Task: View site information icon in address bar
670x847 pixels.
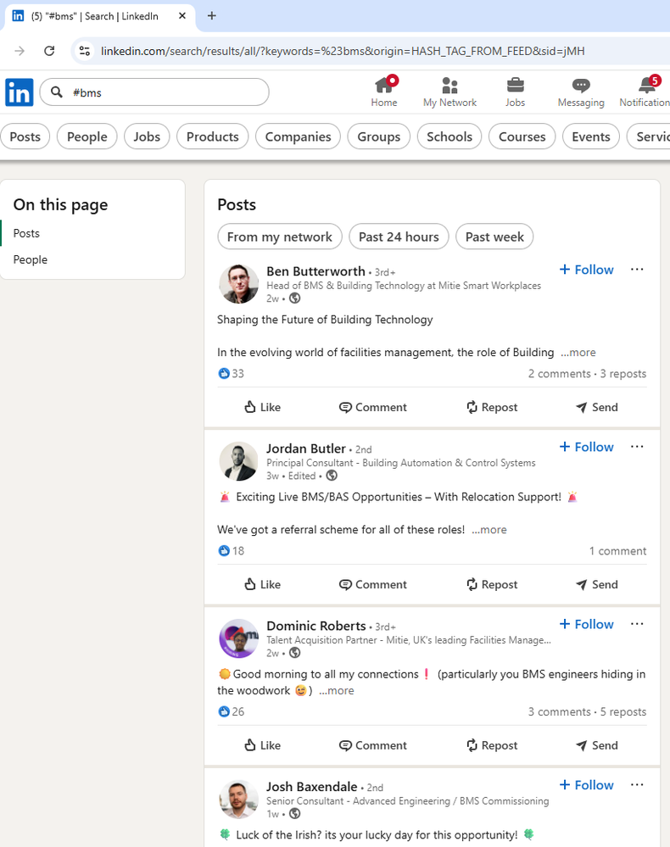Action: tap(84, 51)
